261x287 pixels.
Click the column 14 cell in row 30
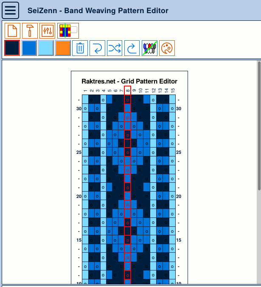(166, 109)
